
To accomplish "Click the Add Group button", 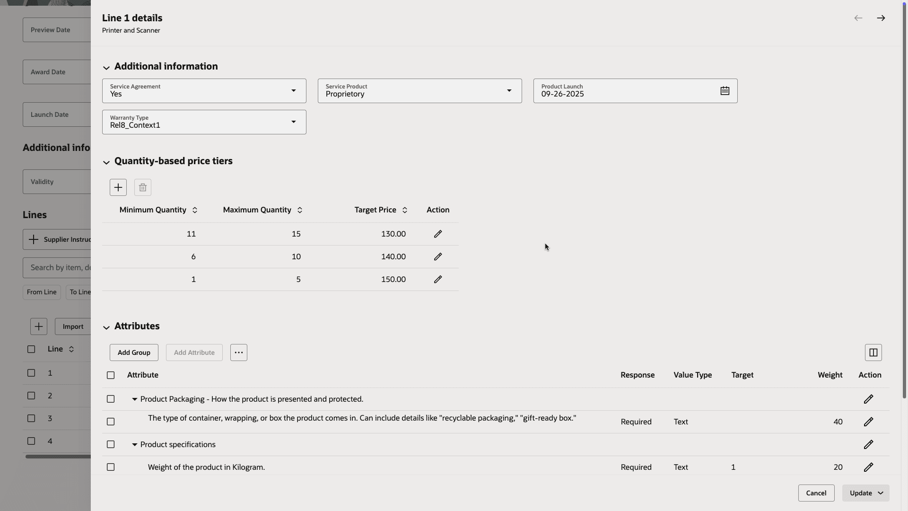I will point(134,352).
